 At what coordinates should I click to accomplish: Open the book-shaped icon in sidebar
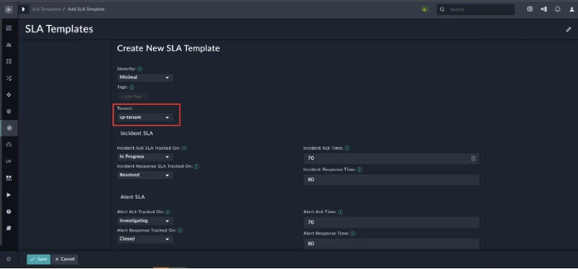tap(9, 228)
